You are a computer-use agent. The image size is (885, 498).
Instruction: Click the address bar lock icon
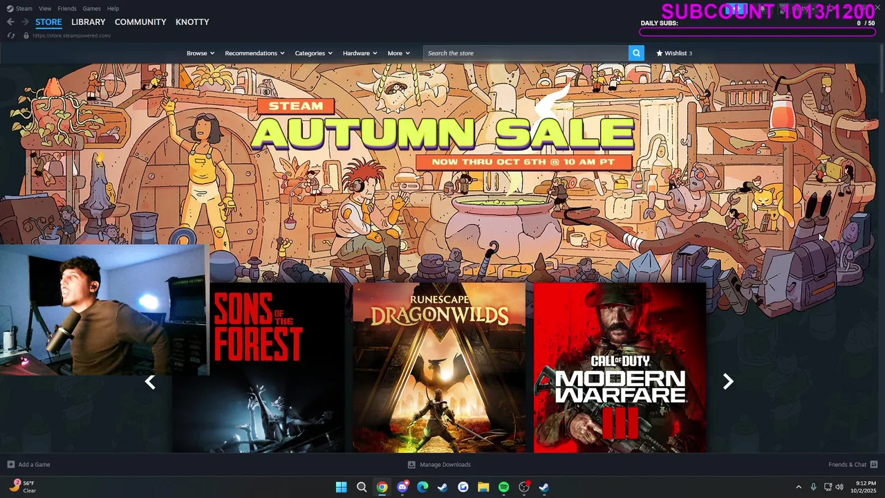click(26, 35)
